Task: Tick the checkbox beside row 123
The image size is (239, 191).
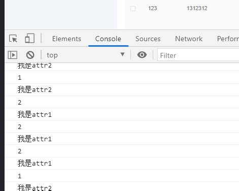Action: point(133,9)
